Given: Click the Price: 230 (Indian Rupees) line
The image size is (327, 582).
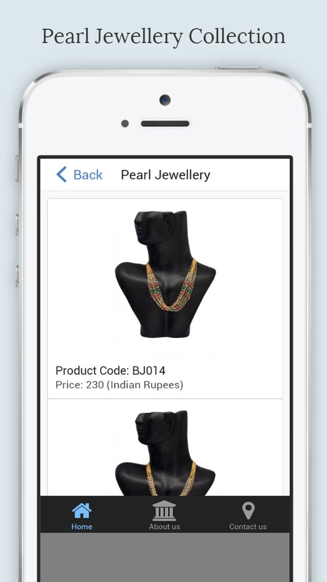Looking at the screenshot, I should [119, 385].
